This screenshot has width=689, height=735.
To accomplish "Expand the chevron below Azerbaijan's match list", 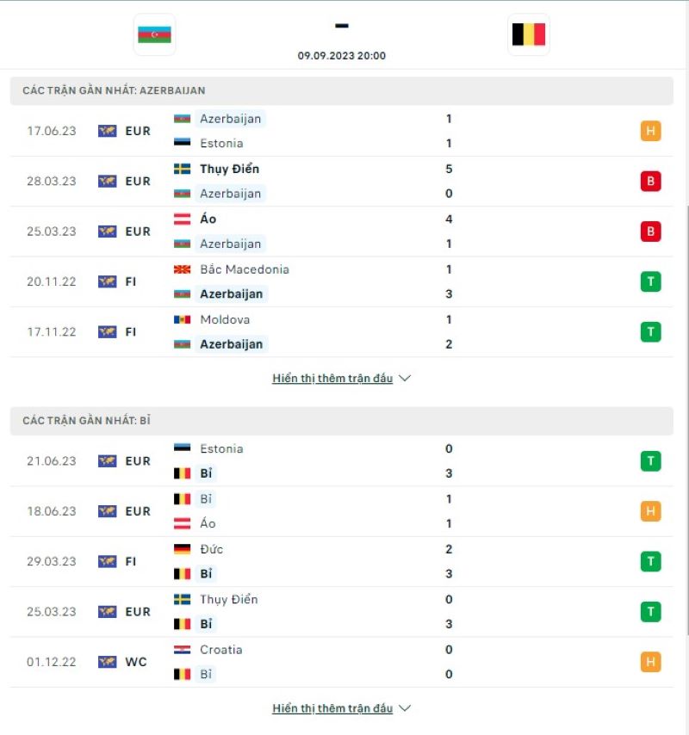I will pos(404,377).
